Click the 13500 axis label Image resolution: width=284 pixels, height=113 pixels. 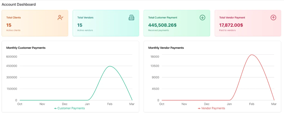155,66
